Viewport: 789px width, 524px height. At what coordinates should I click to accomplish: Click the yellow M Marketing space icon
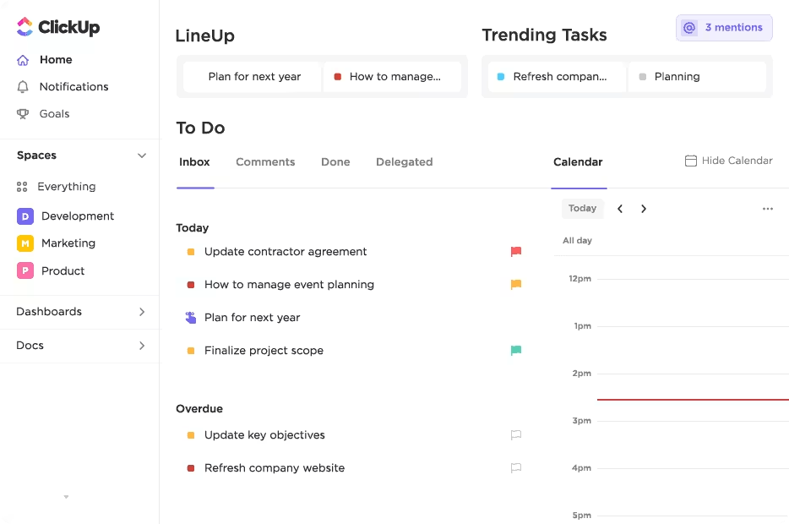[25, 243]
